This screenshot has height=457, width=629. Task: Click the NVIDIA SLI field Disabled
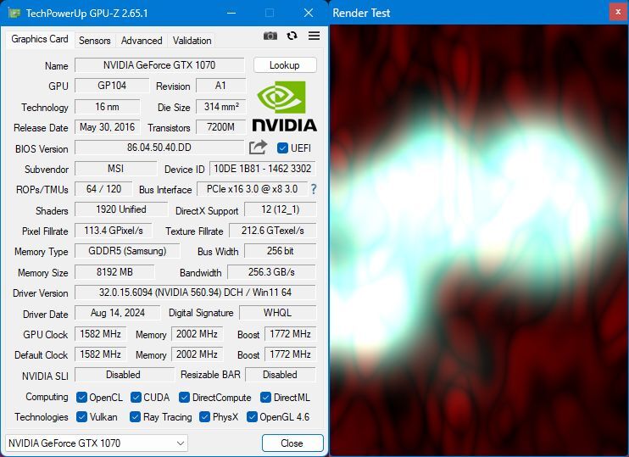[x=123, y=375]
